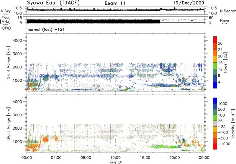
Task: Click the "Time UT" axis title
Action: tap(115, 162)
